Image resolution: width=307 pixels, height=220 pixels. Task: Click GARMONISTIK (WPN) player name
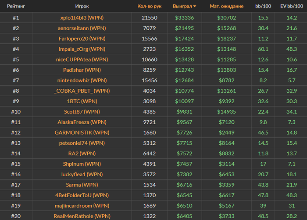coord(82,133)
